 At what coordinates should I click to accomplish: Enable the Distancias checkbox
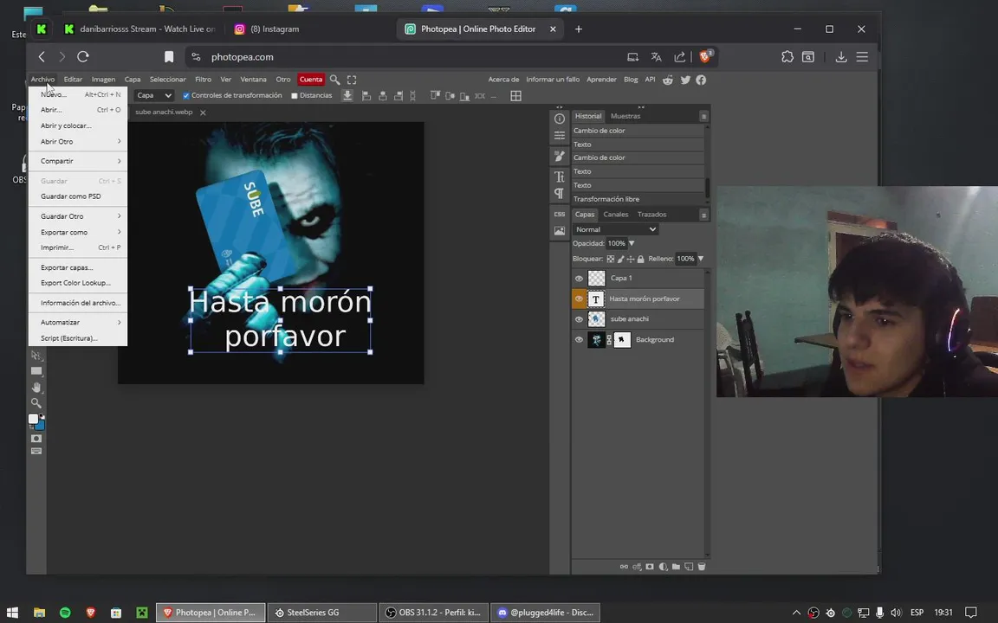(294, 96)
